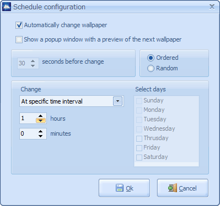
Task: Select the Random order option
Action: (x=151, y=69)
